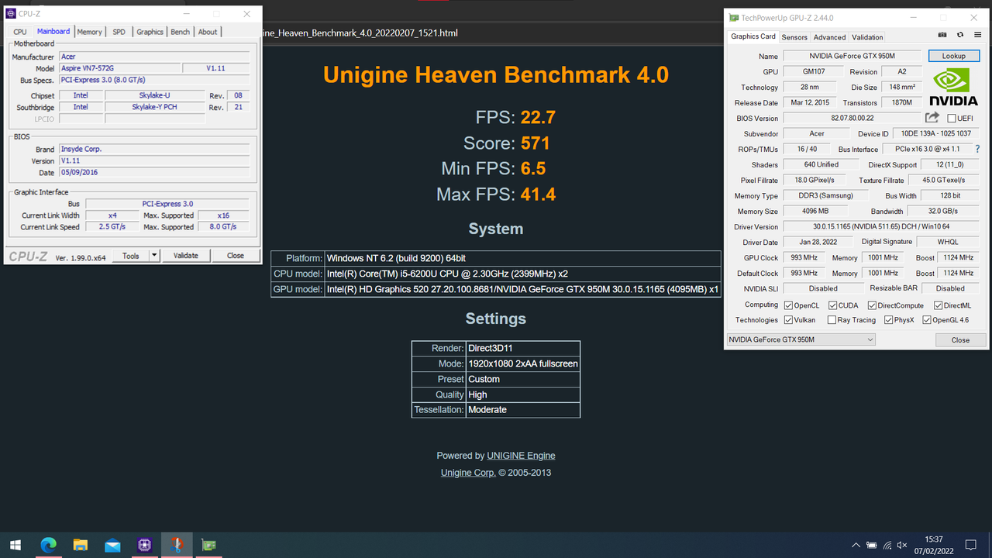The width and height of the screenshot is (992, 558).
Task: Click the Score value 571
Action: [x=535, y=143]
